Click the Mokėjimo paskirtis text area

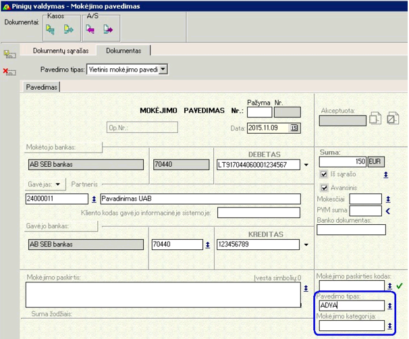163,295
